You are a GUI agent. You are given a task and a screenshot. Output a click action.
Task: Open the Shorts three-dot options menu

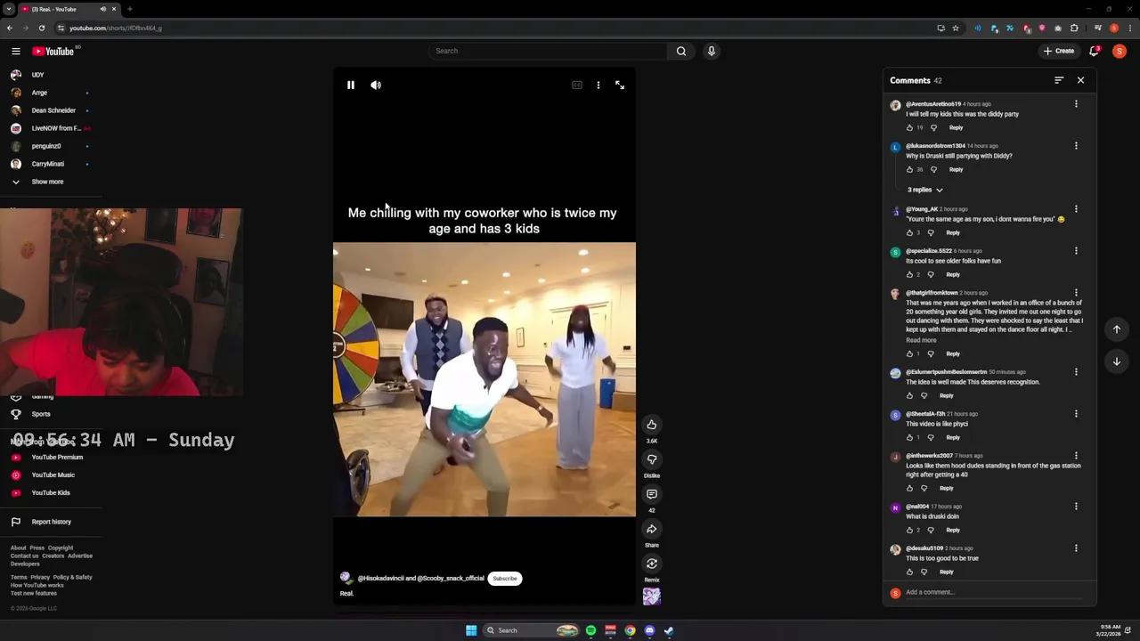(598, 85)
